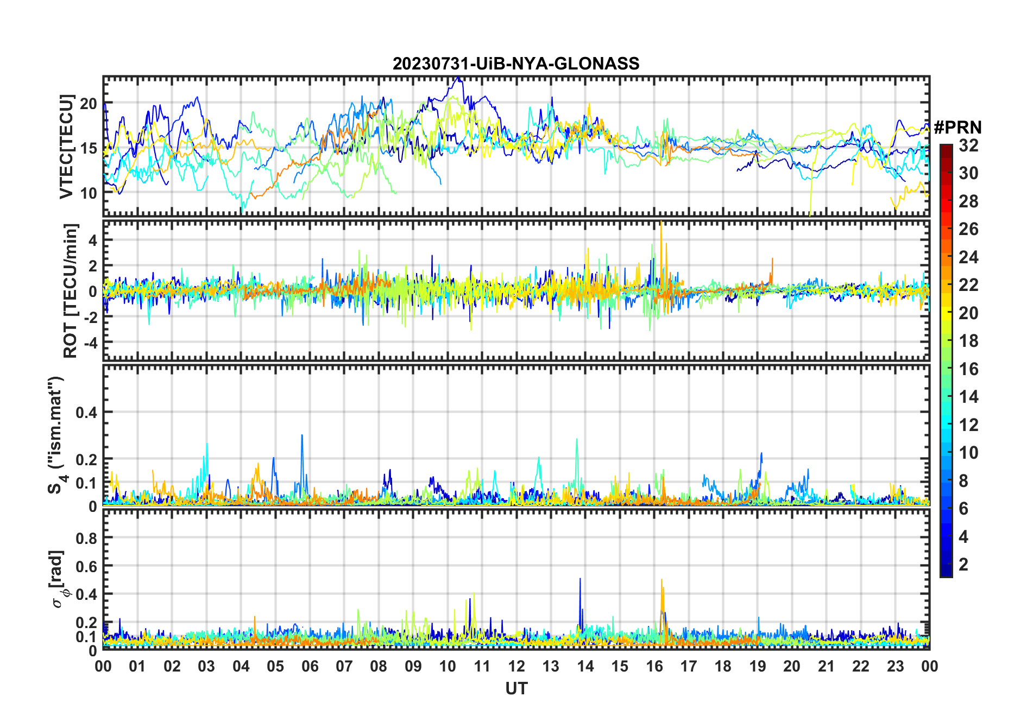1033x722 pixels.
Task: Click x-axis hour label 17
Action: 689,666
